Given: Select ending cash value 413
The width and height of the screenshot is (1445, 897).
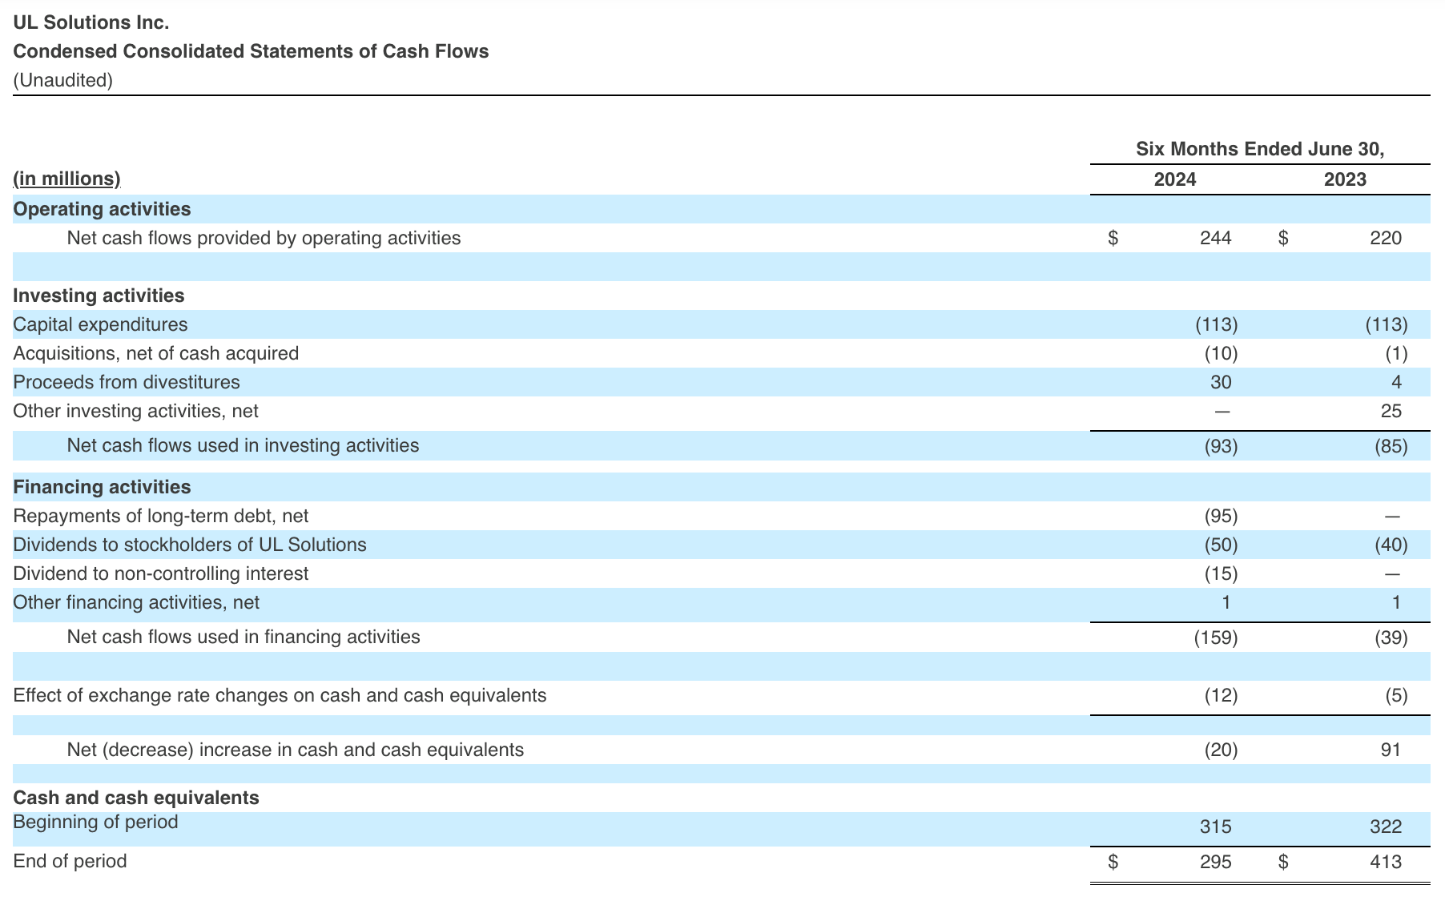Looking at the screenshot, I should point(1386,862).
